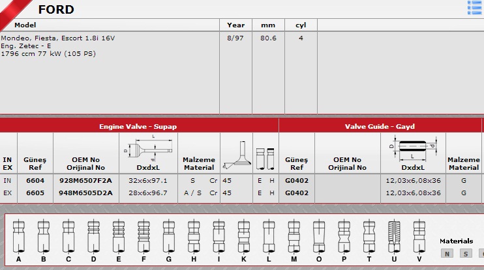Click the IN EX column header
The image size is (484, 270).
tap(7, 163)
